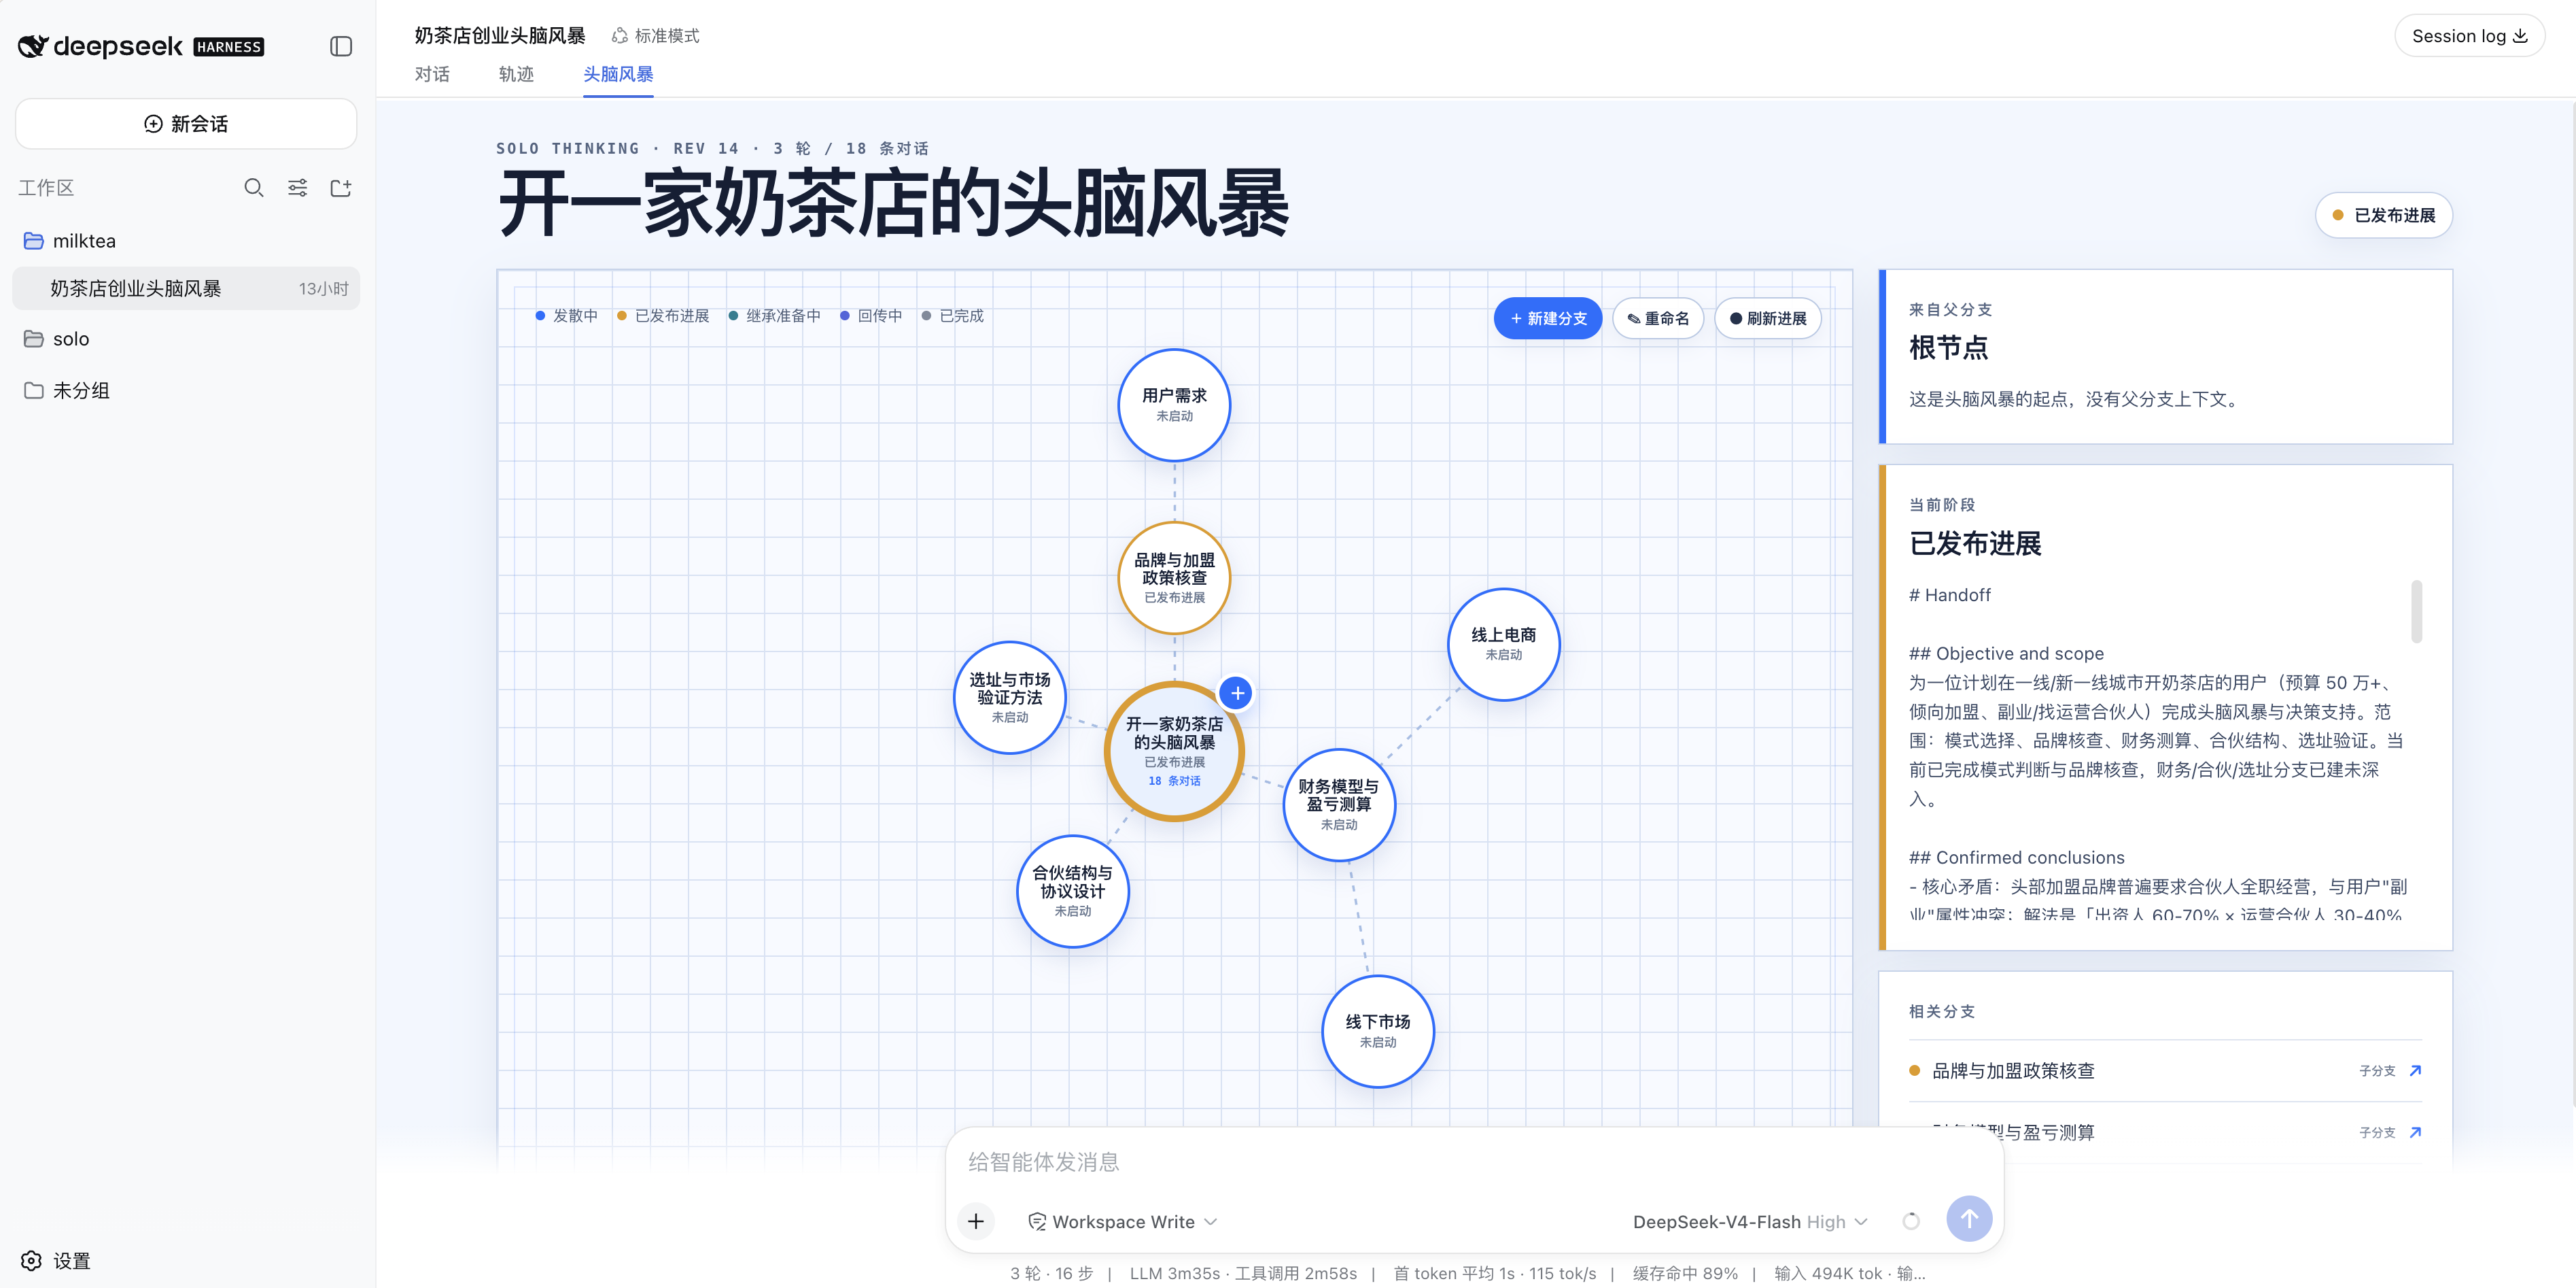This screenshot has height=1288, width=2576.
Task: Click the orange 已发布进展 legend entry
Action: [x=663, y=316]
